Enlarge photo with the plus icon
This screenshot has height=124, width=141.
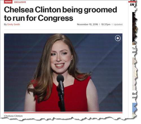pos(118,38)
